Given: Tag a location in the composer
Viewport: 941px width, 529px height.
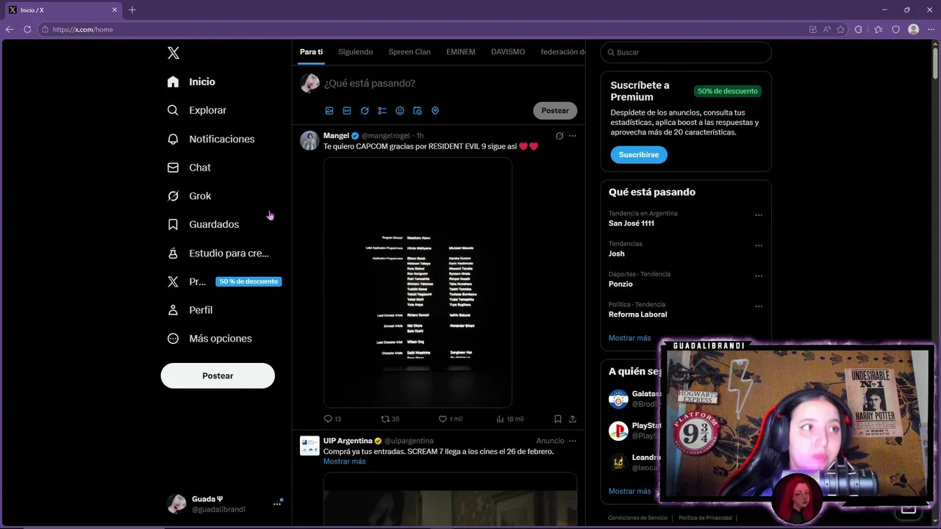Looking at the screenshot, I should (x=435, y=111).
